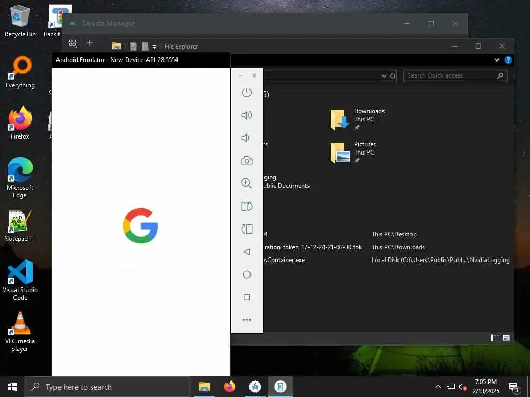Refresh the File Explorer address bar
The image size is (530, 397).
pyautogui.click(x=392, y=75)
